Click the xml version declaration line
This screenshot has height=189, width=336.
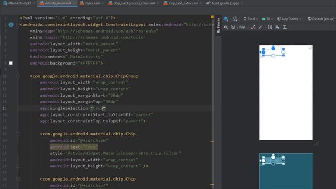pyautogui.click(x=68, y=18)
